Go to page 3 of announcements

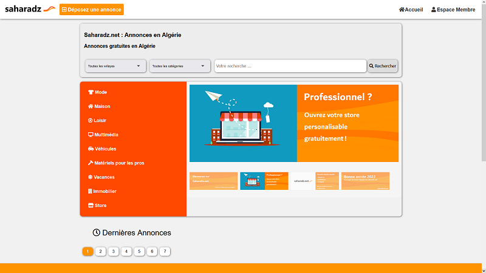point(114,251)
